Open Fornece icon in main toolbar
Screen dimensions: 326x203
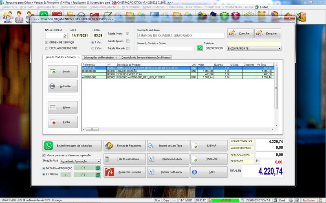pos(19,17)
